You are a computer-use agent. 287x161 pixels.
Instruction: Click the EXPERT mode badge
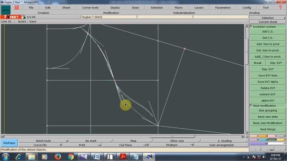[x=11, y=17]
